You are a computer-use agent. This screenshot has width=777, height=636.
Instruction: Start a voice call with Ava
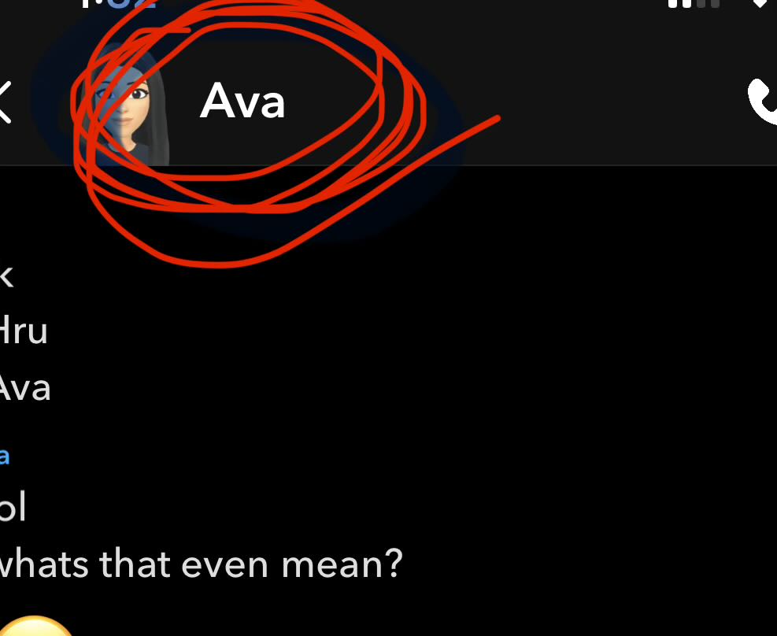(762, 102)
